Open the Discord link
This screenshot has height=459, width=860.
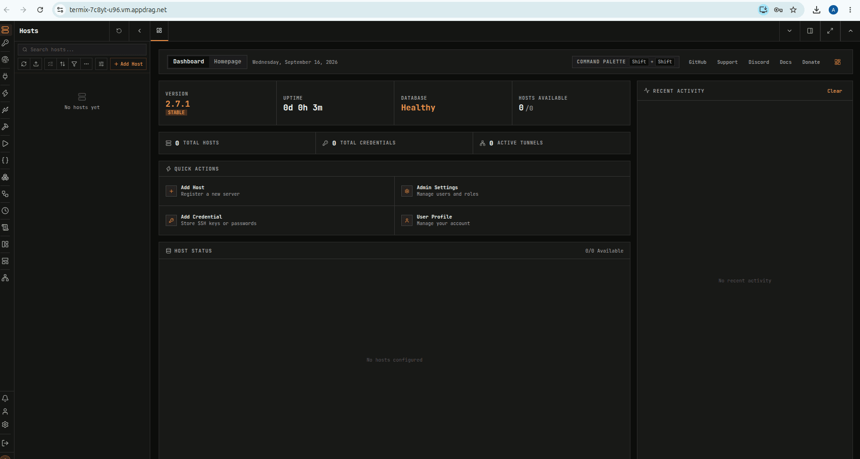point(759,62)
